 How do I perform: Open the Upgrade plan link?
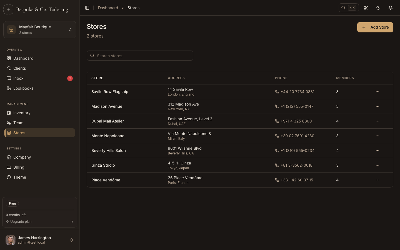pos(21,222)
